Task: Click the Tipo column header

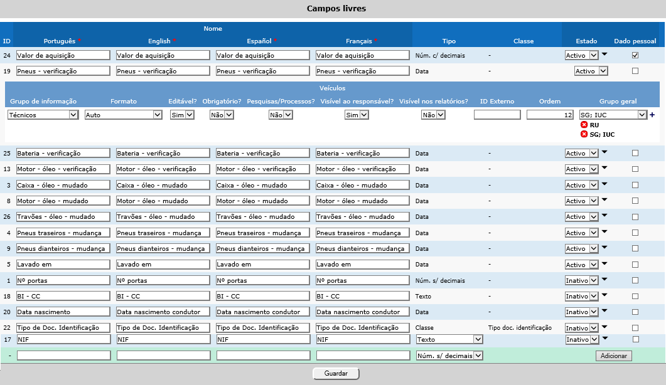Action: tap(449, 41)
